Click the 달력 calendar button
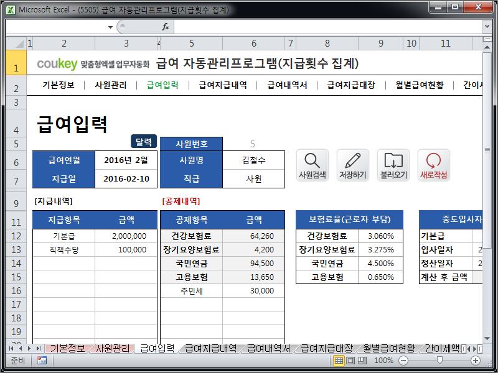Image resolution: width=498 pixels, height=373 pixels. [x=144, y=142]
